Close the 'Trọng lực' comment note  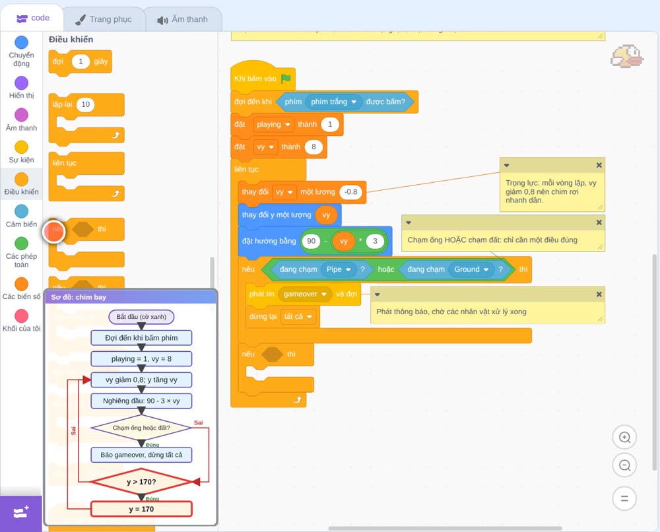[599, 165]
